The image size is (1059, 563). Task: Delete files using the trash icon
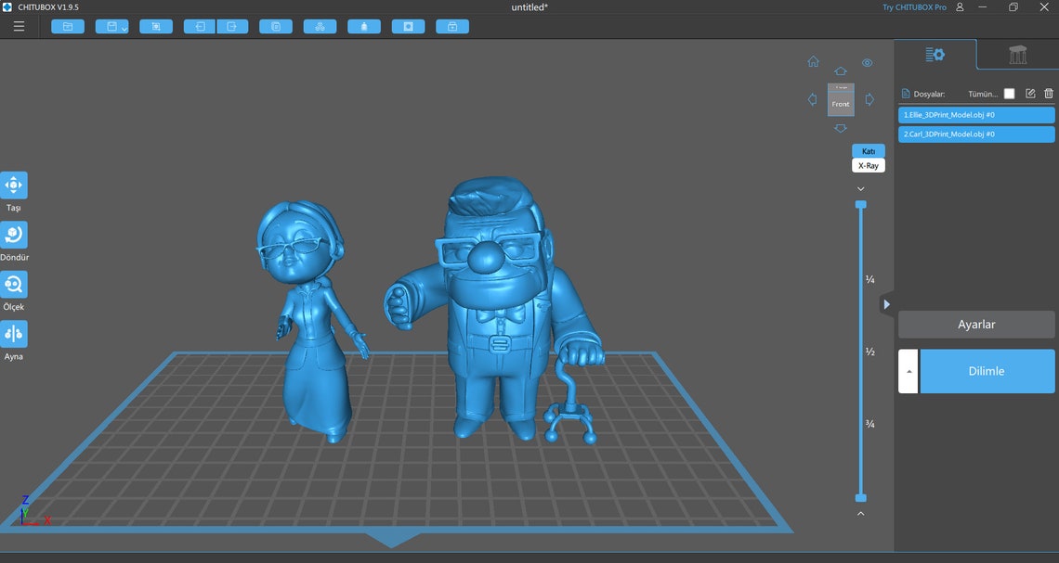point(1049,93)
